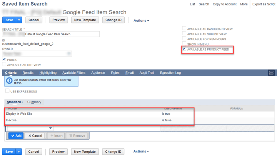Click the top Save button
This screenshot has width=277, height=162.
coord(9,20)
